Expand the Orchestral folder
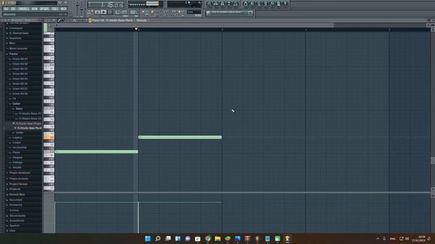 click(20, 148)
